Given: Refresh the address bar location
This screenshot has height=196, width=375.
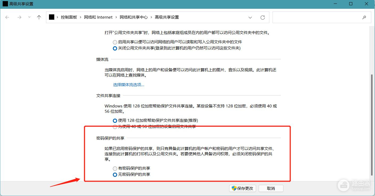Looking at the screenshot, I should (263, 17).
